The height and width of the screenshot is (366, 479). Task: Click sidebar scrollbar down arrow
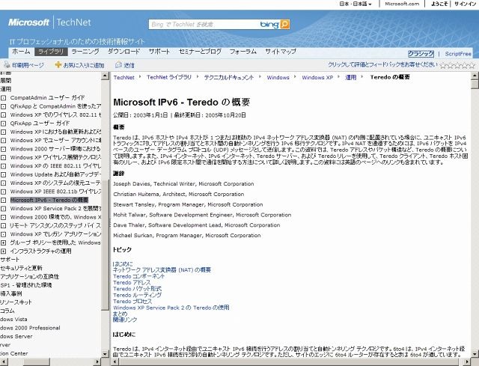coord(105,354)
